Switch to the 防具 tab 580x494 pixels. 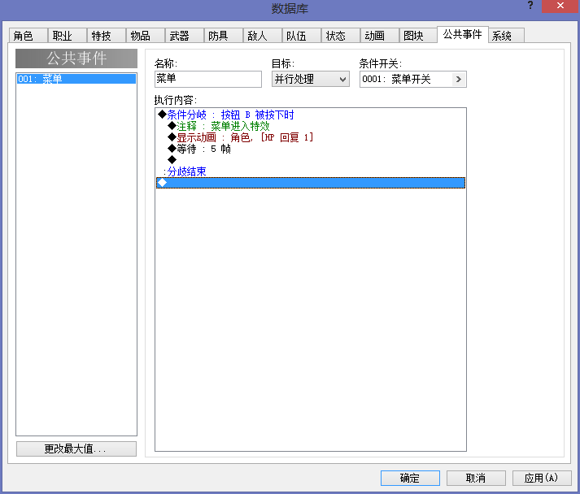[224, 36]
